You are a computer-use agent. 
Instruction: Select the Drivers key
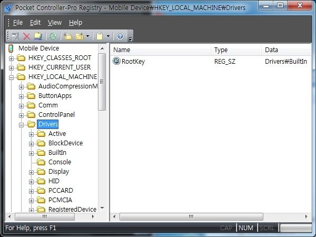coord(48,124)
